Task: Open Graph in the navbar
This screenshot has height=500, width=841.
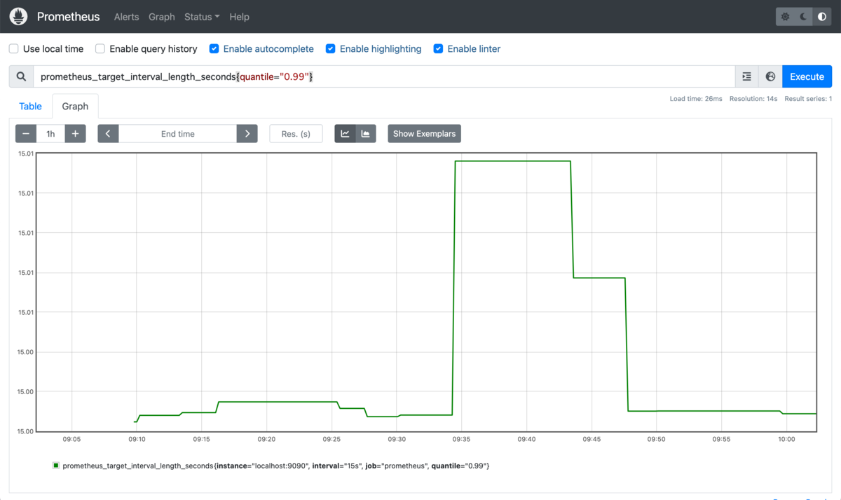Action: [162, 17]
